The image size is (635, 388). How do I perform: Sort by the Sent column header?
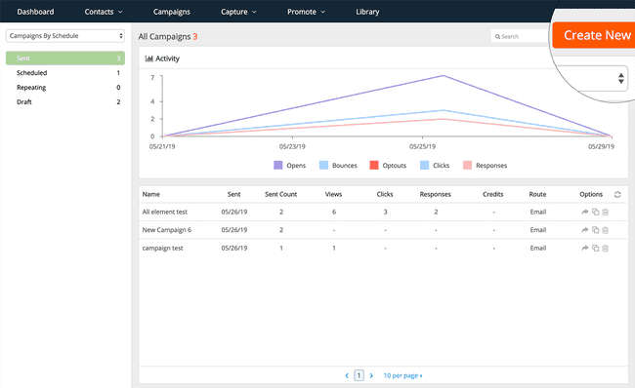pos(233,194)
